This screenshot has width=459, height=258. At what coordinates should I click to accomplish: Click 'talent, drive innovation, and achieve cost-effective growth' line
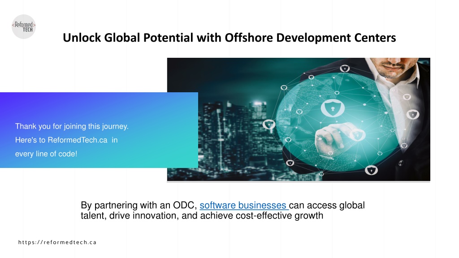coord(202,216)
